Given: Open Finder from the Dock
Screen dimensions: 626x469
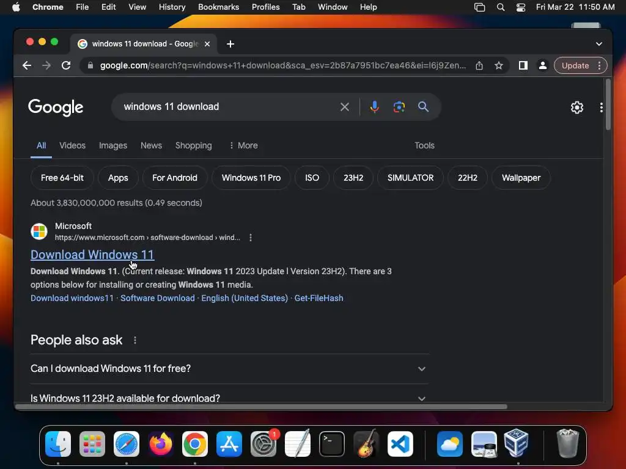Looking at the screenshot, I should [58, 444].
